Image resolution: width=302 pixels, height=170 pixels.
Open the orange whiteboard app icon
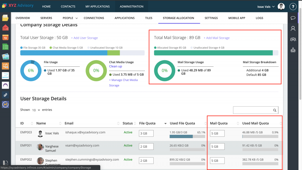(x=5, y=66)
